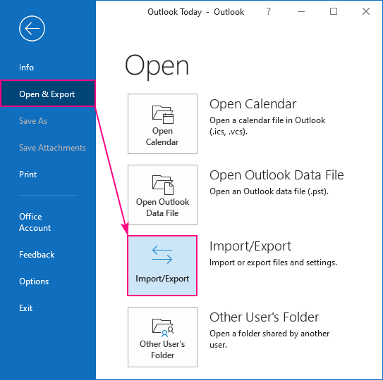The height and width of the screenshot is (380, 383).
Task: Click 'Open an Outlook data file (.pst).' text
Action: click(269, 191)
